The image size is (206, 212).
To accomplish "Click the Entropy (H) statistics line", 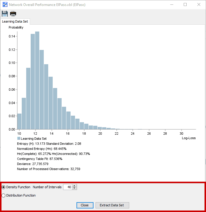I will 49,144.
